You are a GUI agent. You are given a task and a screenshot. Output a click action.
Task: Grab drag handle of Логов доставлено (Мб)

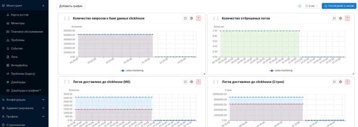coord(67,82)
